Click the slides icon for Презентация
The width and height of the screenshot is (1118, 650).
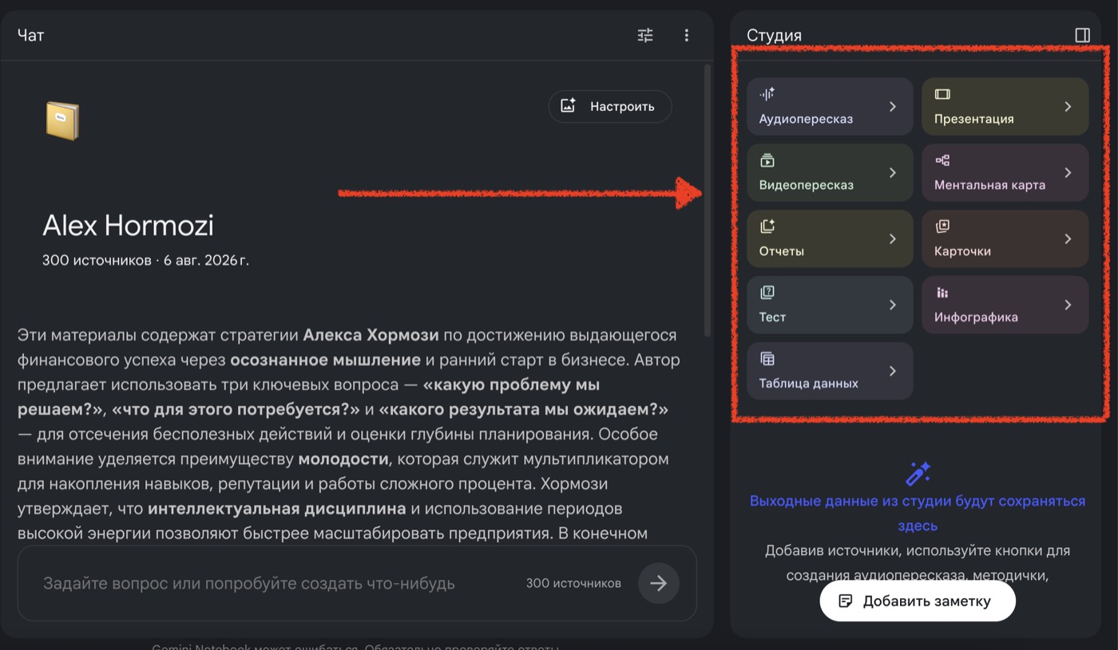click(942, 94)
